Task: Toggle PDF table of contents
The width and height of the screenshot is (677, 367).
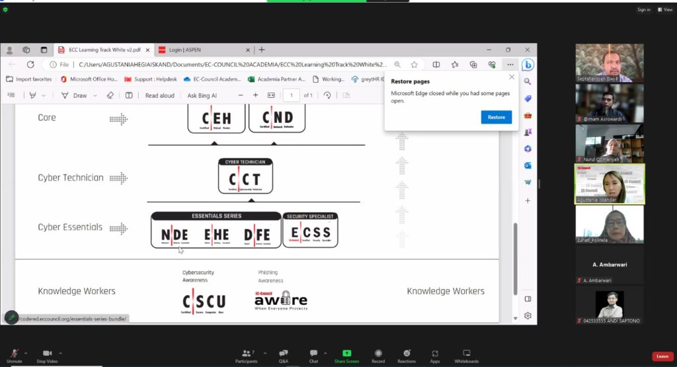Action: coord(11,95)
